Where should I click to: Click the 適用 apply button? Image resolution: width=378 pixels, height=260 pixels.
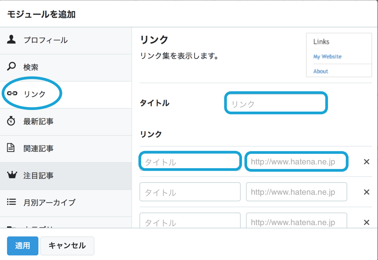(23, 246)
